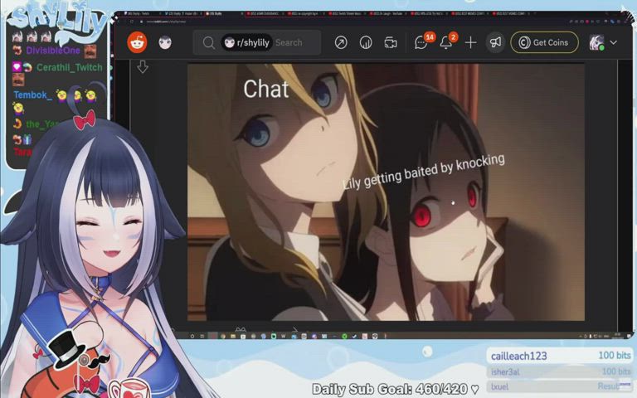Click the community avatar beside Reddit logo
Viewport: 637px width, 398px height.
165,43
